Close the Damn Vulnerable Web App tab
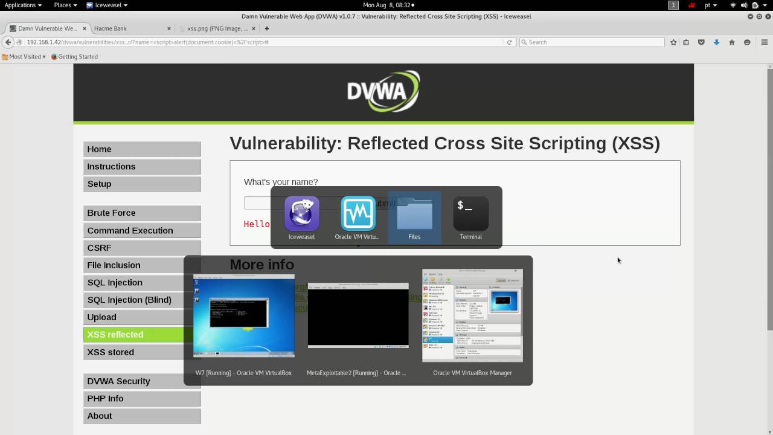This screenshot has width=773, height=435. tap(84, 28)
